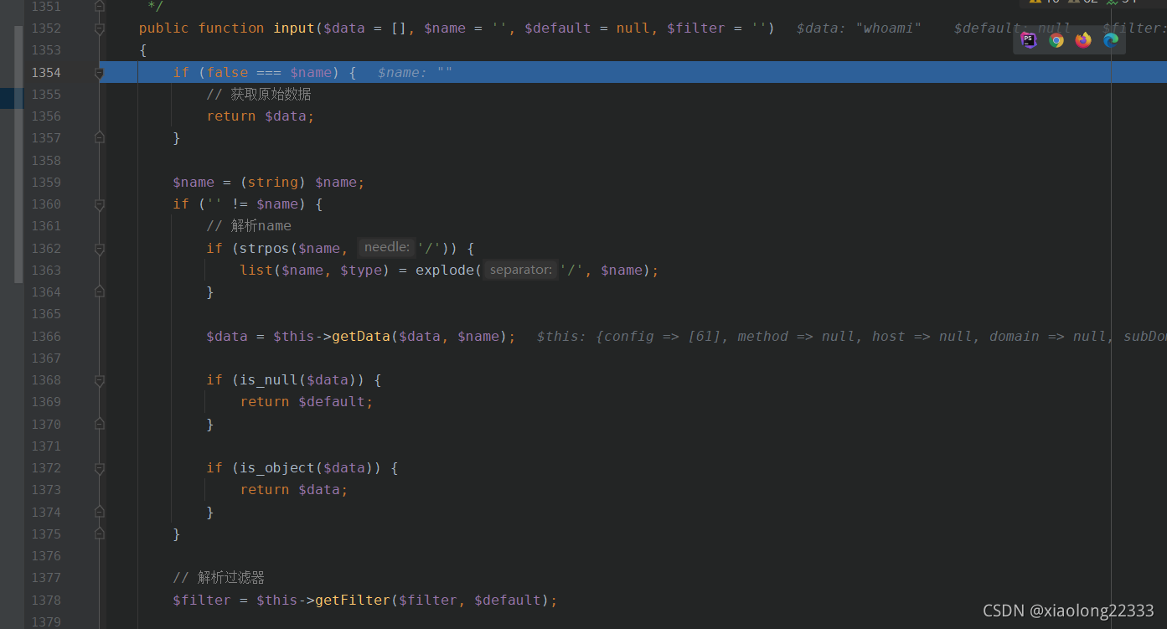
Task: Click the 'needle:' parameter hint
Action: (x=386, y=247)
